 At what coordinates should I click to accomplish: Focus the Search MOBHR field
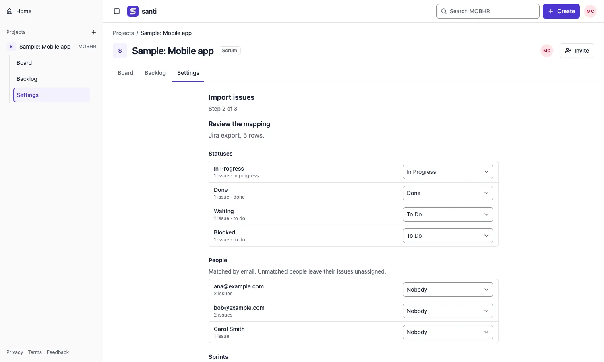(488, 11)
